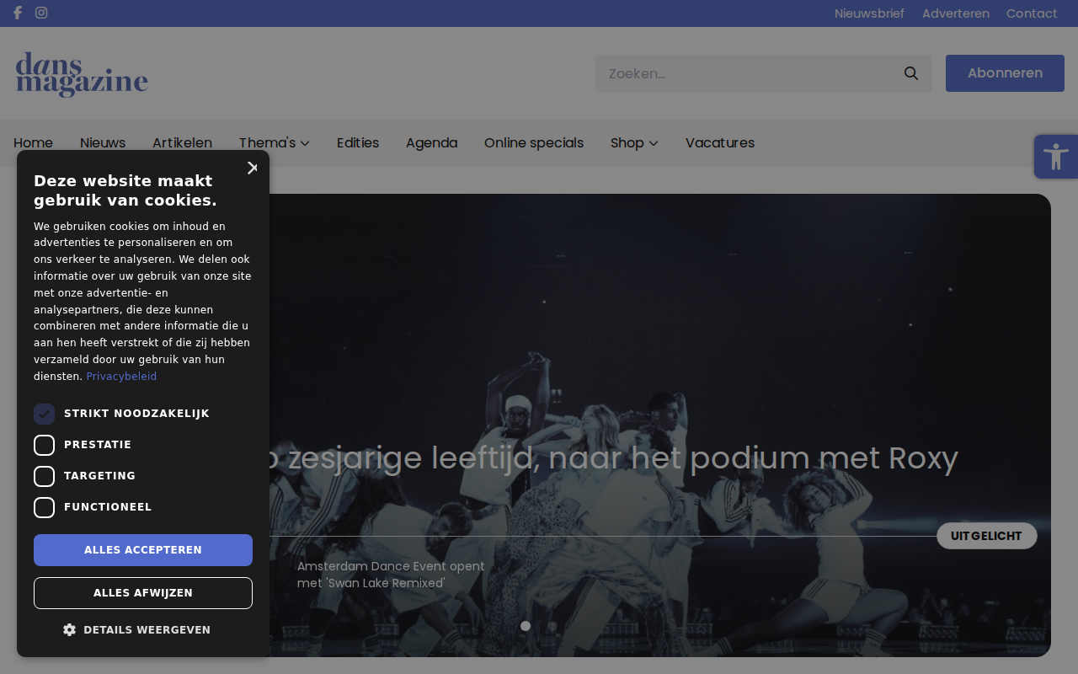This screenshot has width=1078, height=674.
Task: Open the Instagram profile icon
Action: (41, 13)
